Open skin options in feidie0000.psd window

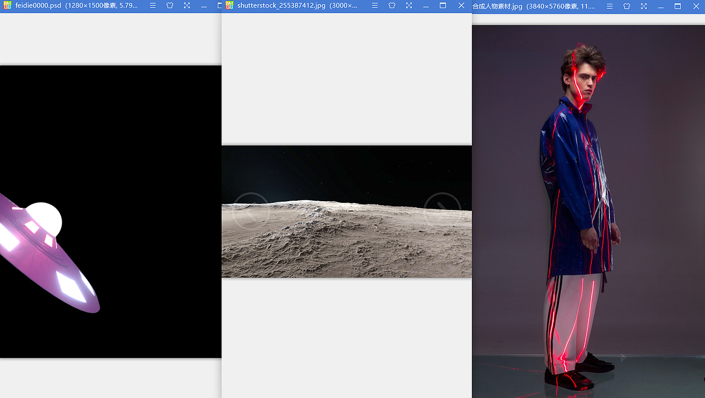click(170, 5)
